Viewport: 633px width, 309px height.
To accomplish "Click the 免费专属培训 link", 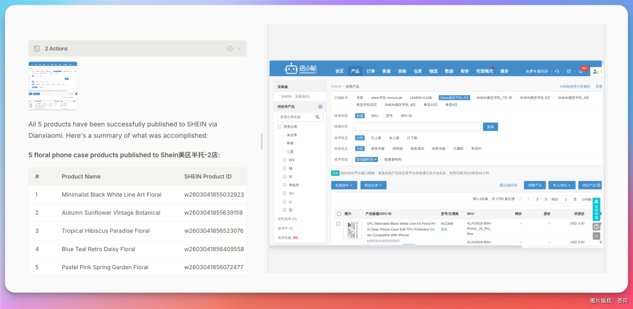I will (536, 71).
